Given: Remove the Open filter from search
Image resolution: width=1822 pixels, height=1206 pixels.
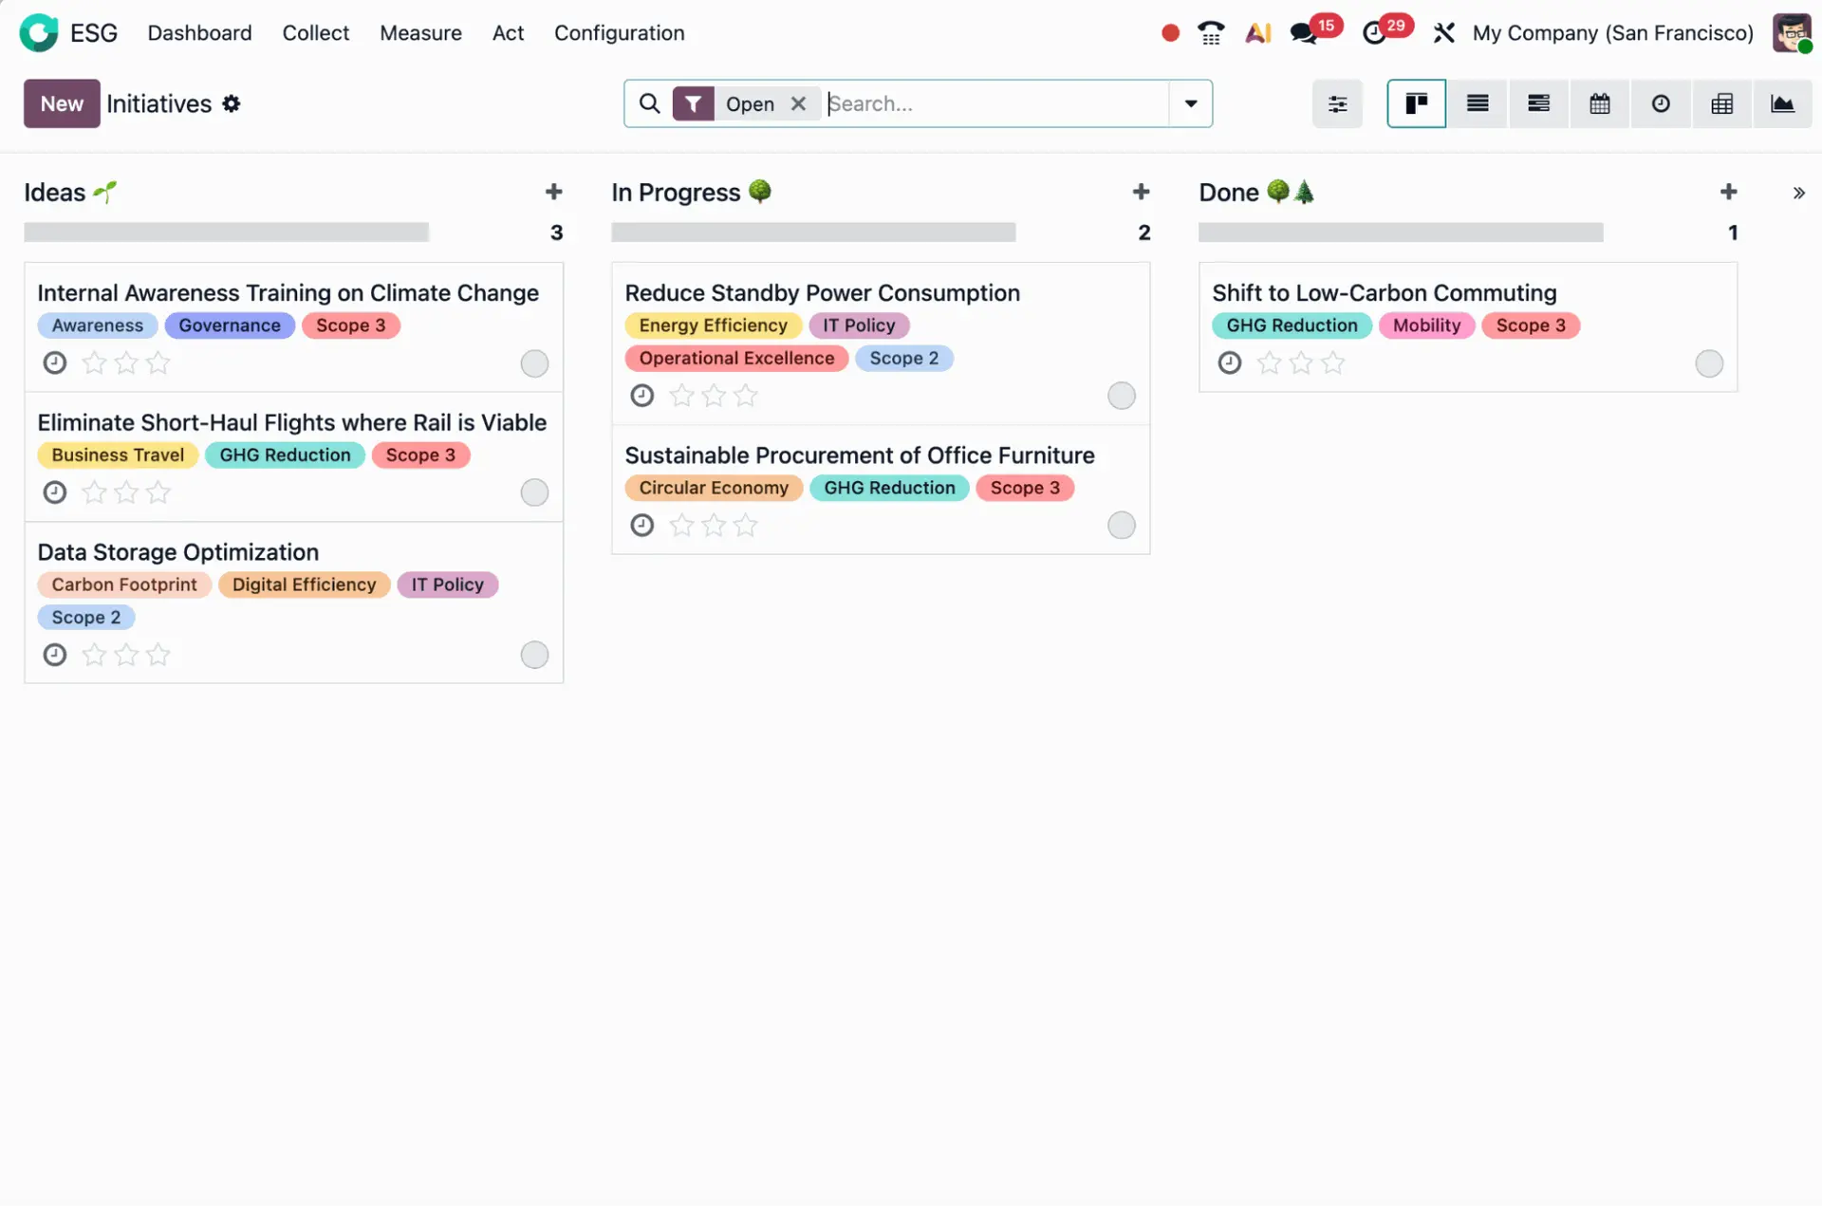Looking at the screenshot, I should click(x=798, y=103).
